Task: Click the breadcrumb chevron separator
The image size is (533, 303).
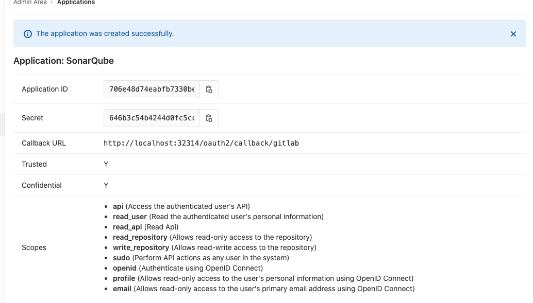Action: (x=52, y=3)
